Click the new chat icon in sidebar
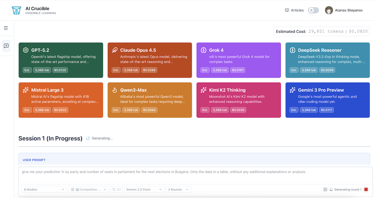The width and height of the screenshot is (374, 198). (6, 46)
